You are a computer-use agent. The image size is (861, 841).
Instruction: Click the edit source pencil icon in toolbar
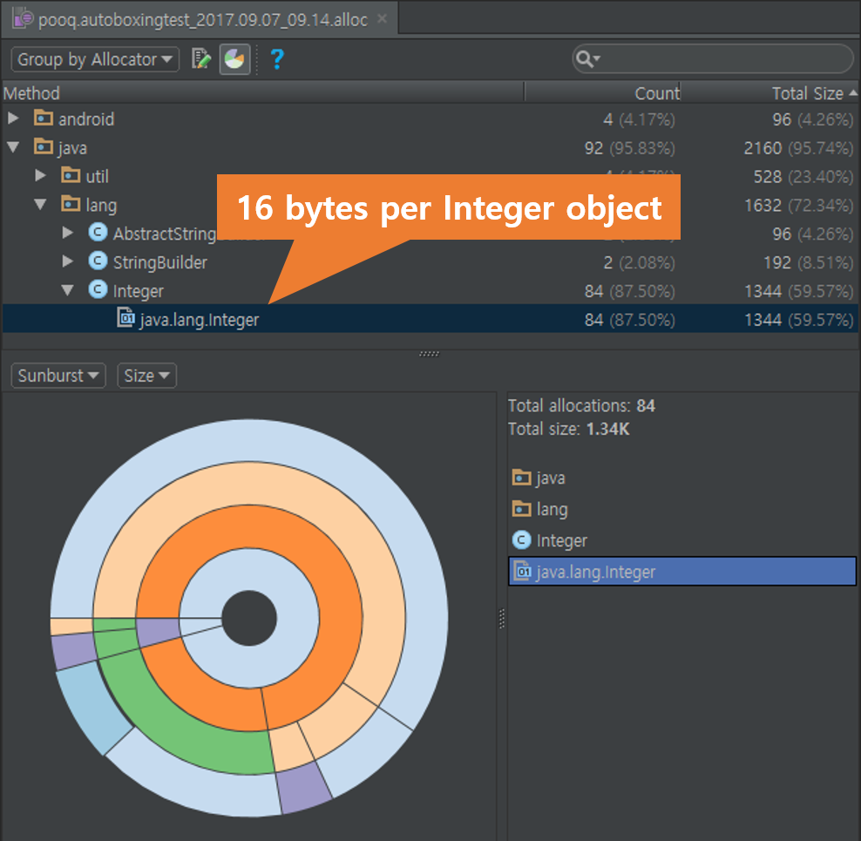point(201,59)
